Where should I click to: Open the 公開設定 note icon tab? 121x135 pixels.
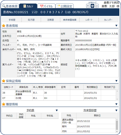click(x=64, y=6)
